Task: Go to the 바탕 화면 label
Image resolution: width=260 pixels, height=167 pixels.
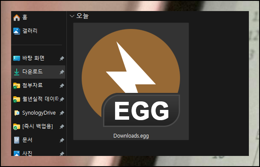Action: 33,58
